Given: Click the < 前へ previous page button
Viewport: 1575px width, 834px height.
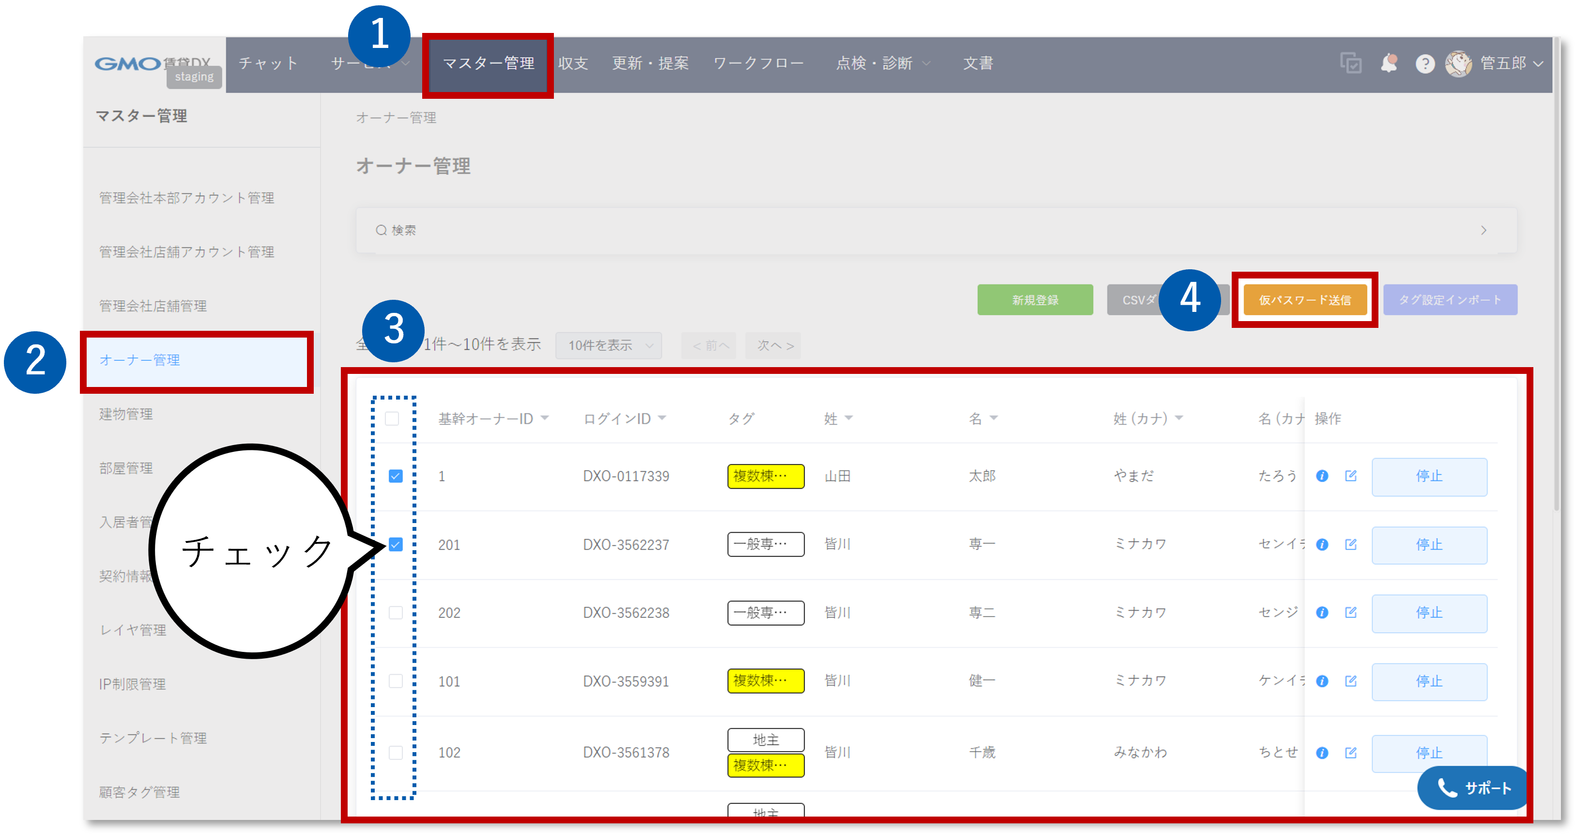Looking at the screenshot, I should coord(709,345).
